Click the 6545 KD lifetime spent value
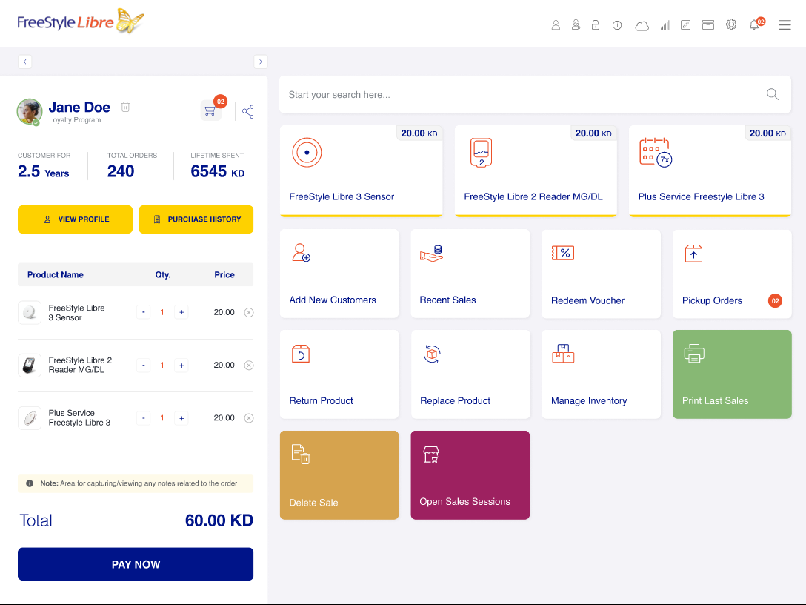This screenshot has width=806, height=605. click(x=218, y=171)
